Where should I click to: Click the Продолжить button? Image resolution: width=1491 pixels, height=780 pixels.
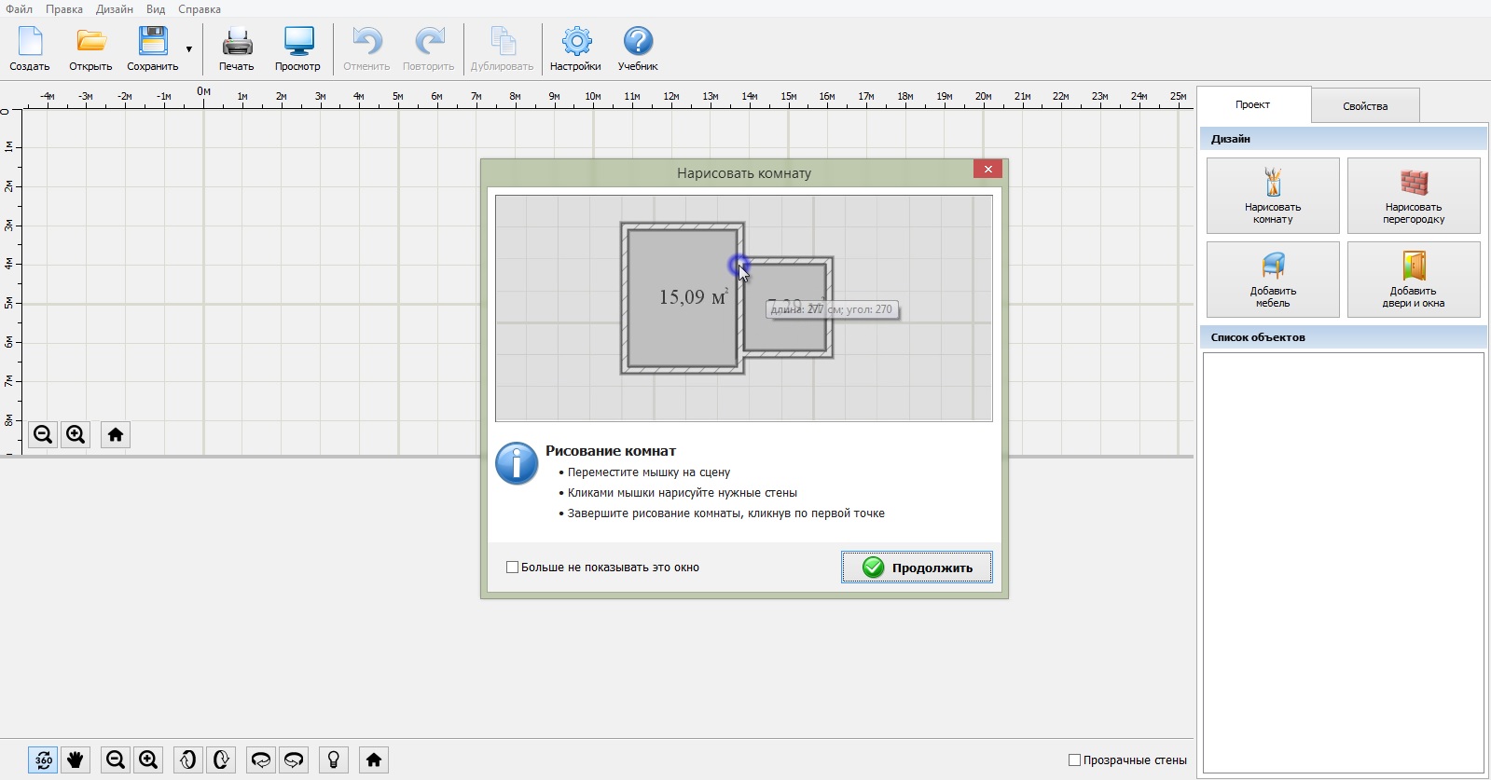pos(917,567)
